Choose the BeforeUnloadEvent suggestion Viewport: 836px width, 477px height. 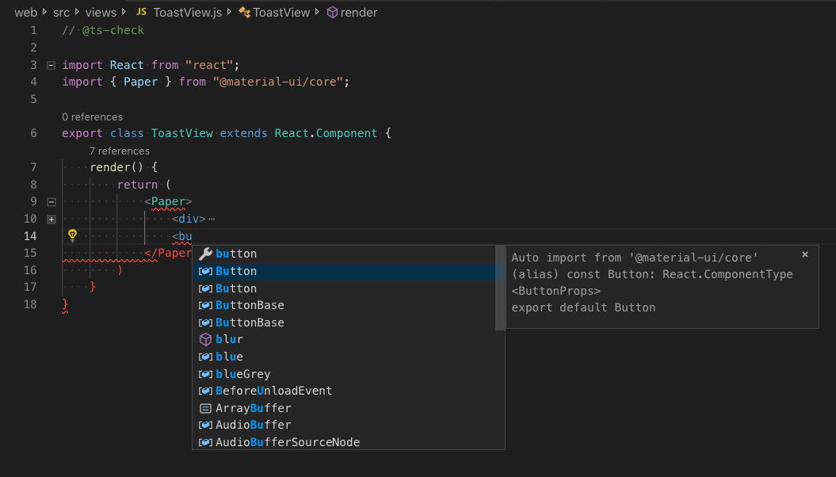tap(273, 391)
